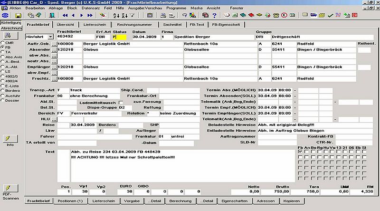Select the FB radio button
The height and width of the screenshot is (211, 380).
pyautogui.click(x=3, y=48)
